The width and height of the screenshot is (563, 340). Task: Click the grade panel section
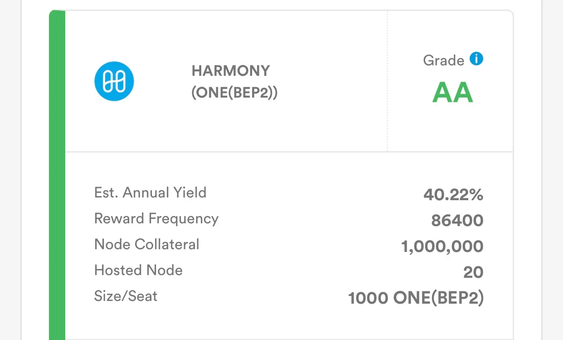pos(451,81)
